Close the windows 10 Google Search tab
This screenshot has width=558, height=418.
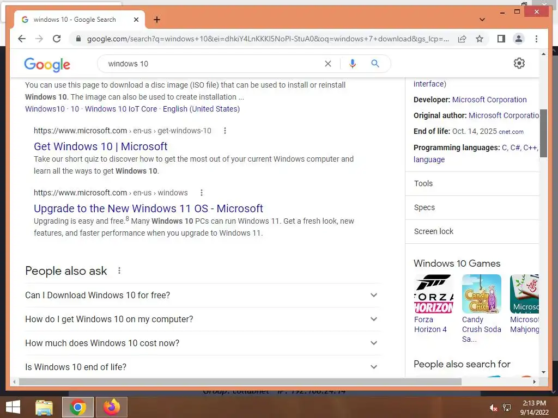[136, 20]
